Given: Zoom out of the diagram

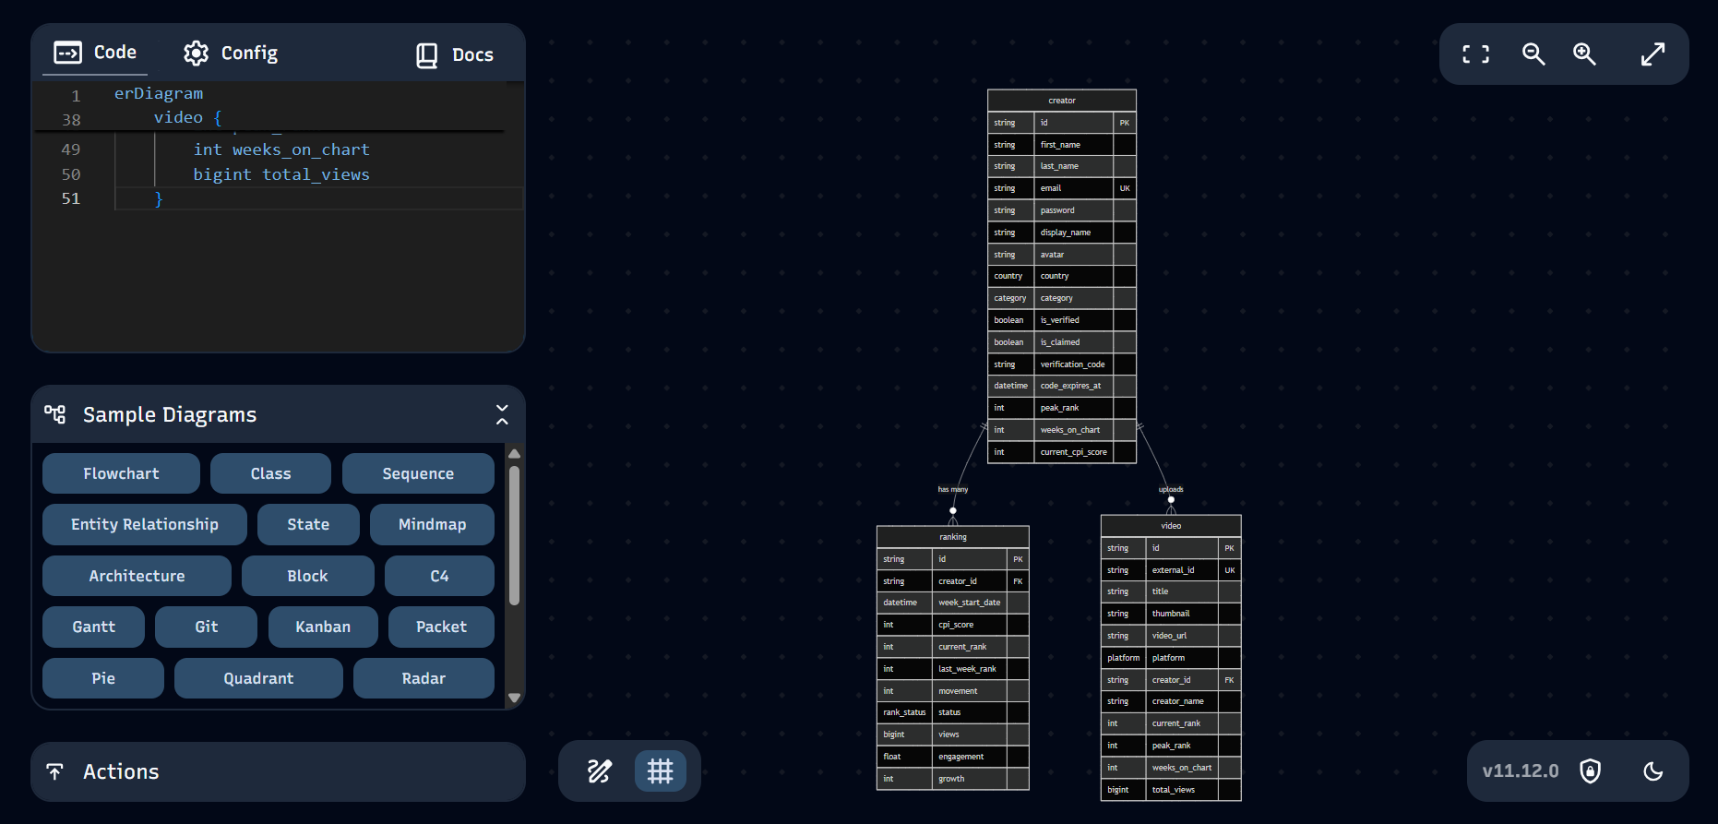Looking at the screenshot, I should point(1533,54).
